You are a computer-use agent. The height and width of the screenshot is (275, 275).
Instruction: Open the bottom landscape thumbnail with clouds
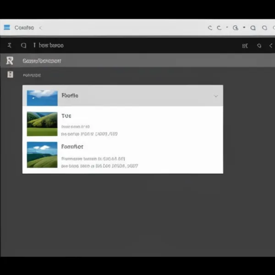(x=42, y=154)
